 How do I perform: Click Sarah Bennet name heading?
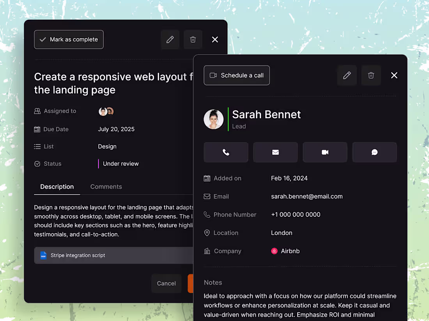point(266,115)
